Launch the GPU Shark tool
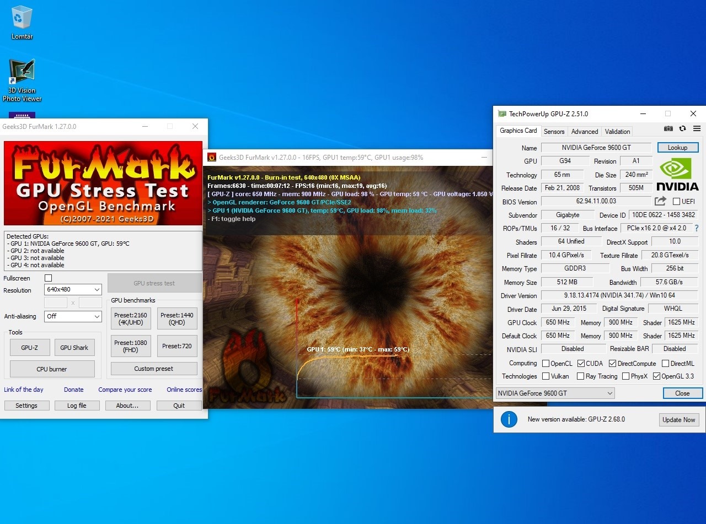The image size is (706, 524). (74, 348)
